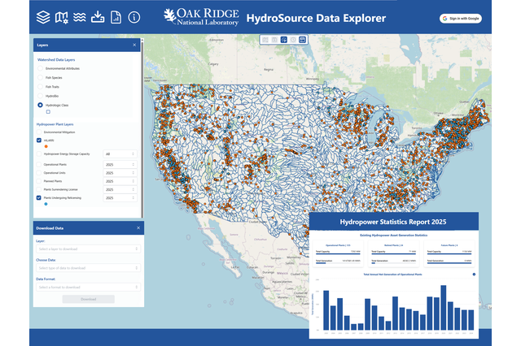521x346 pixels.
Task: Click the Retired Plants statistics card
Action: tap(394, 254)
